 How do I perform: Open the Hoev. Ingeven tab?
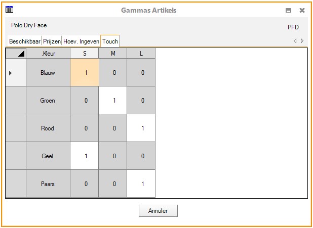point(81,41)
